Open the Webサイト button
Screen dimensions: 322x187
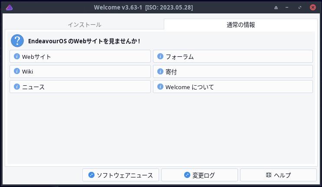click(x=80, y=56)
